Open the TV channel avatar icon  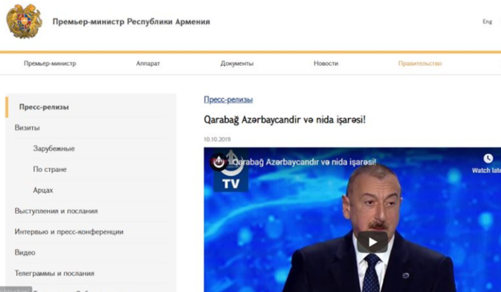click(218, 162)
